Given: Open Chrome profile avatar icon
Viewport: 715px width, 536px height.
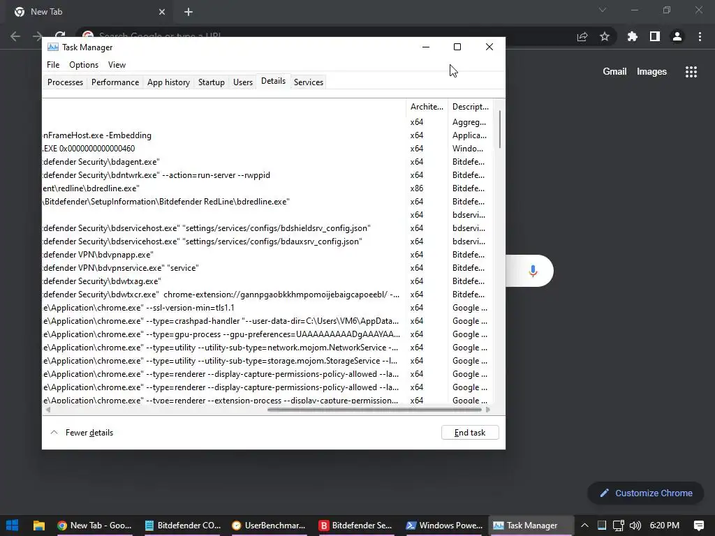Looking at the screenshot, I should (677, 36).
